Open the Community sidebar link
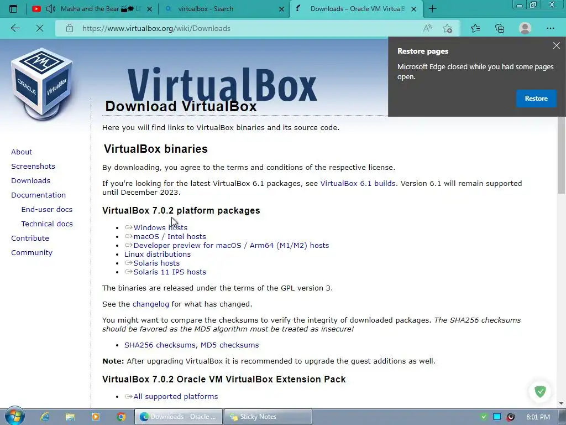566x425 pixels. click(32, 252)
